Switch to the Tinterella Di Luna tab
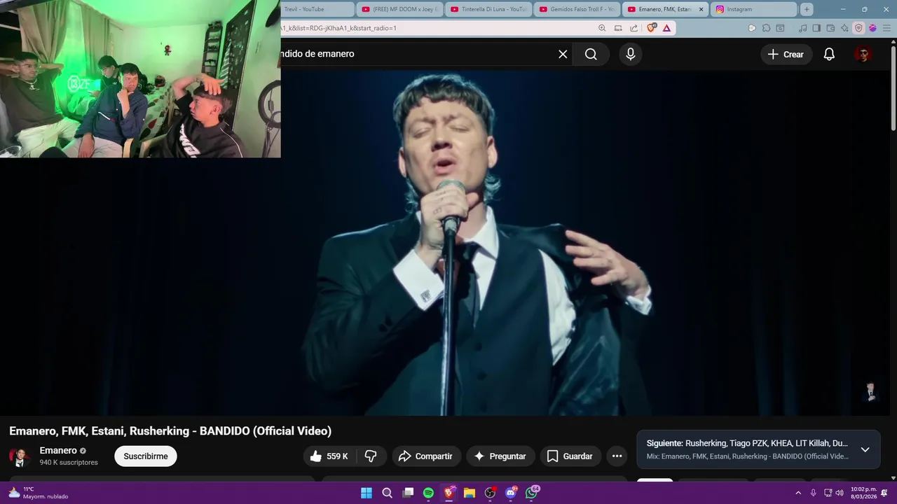897x504 pixels. tap(488, 9)
